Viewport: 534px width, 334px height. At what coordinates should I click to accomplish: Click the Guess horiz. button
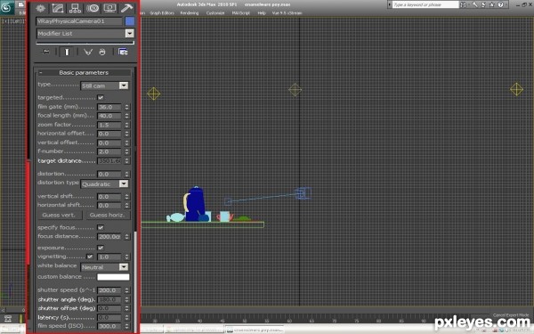click(108, 215)
